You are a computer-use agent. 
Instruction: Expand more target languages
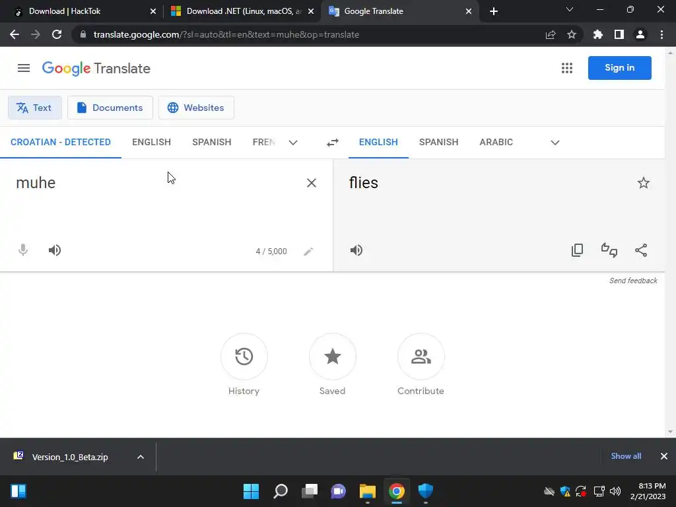pyautogui.click(x=555, y=143)
